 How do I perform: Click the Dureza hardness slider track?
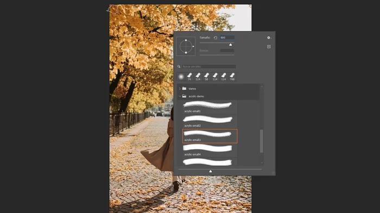pyautogui.click(x=217, y=55)
